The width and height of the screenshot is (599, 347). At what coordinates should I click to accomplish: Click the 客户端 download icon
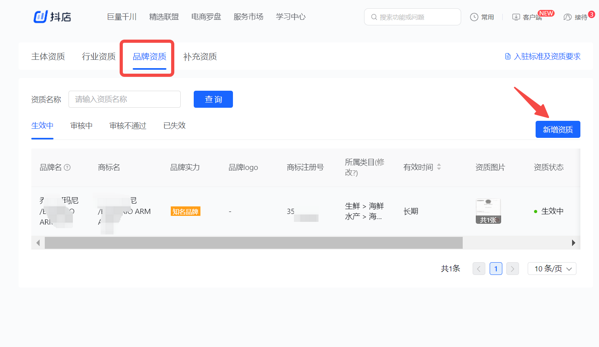515,17
